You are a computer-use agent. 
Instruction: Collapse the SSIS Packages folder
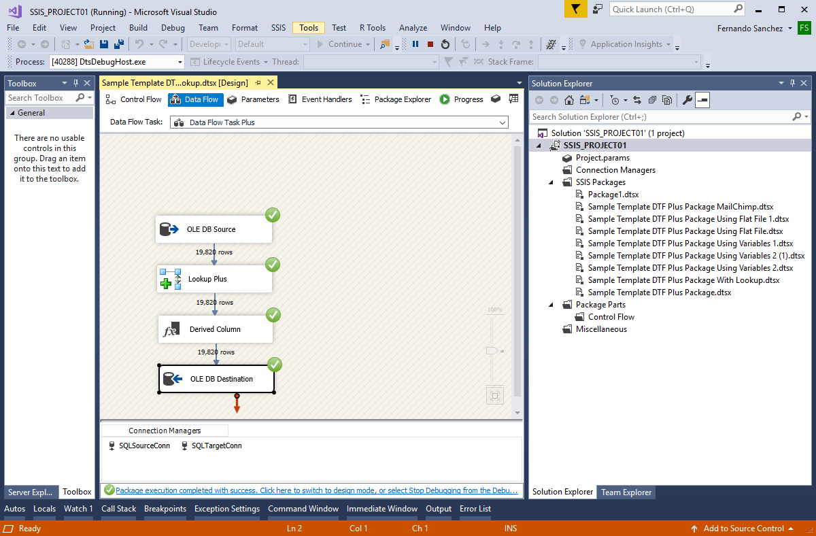click(551, 182)
